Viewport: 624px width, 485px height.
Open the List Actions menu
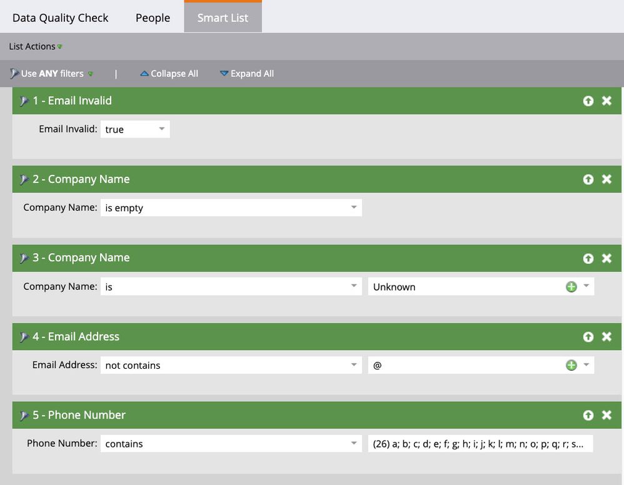[36, 47]
